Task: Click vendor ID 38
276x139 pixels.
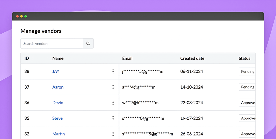Action: (27, 72)
